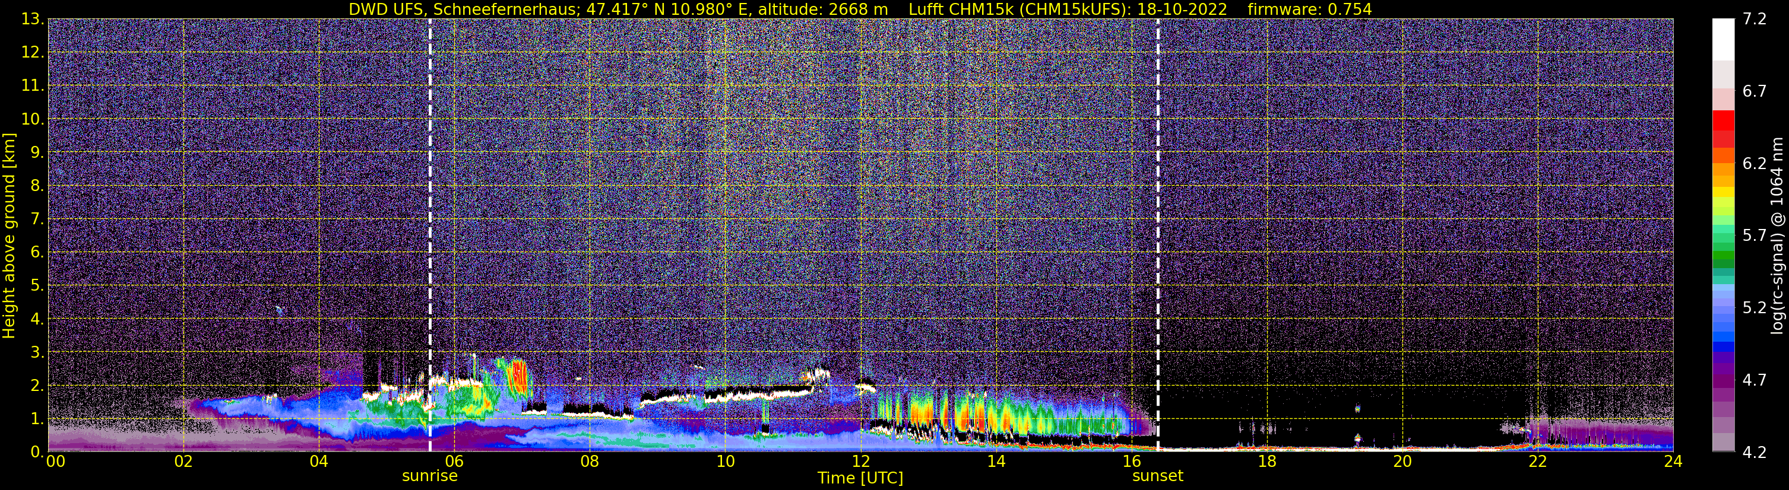Click the '9.' height tick label

tap(37, 152)
